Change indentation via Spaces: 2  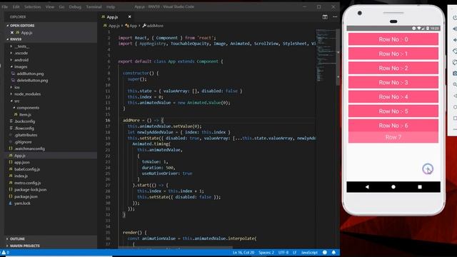pyautogui.click(x=266, y=252)
